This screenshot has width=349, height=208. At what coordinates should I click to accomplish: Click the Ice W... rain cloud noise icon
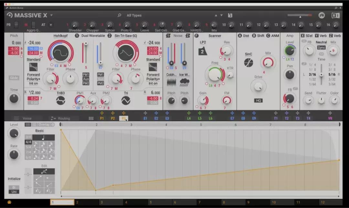coord(184,83)
